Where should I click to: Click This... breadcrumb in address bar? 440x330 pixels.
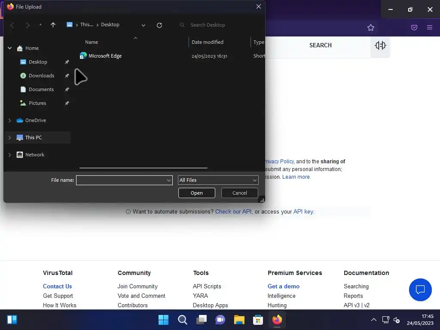(86, 24)
